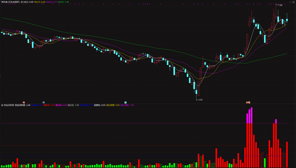Screen dimensions: 296x168
Task: Click the 格林美(日线,前复权) chart title
Action: [10, 2]
